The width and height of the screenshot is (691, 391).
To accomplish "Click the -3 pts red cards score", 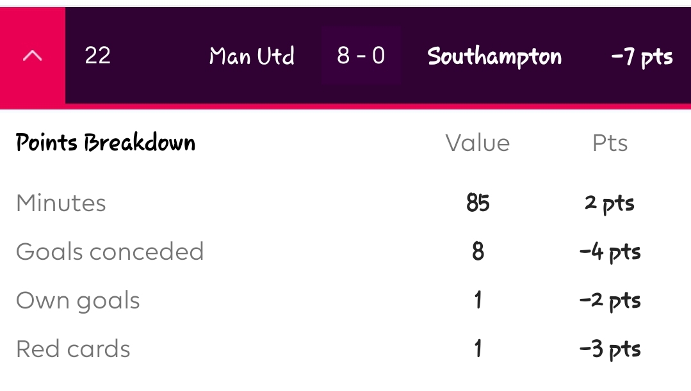I will click(x=610, y=349).
